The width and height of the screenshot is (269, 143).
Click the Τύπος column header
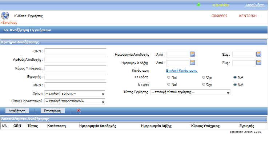click(x=33, y=126)
